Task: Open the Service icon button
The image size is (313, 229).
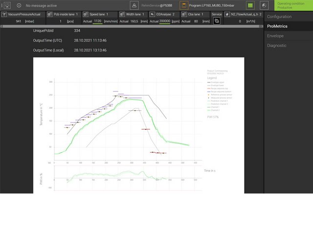Action: point(217,21)
